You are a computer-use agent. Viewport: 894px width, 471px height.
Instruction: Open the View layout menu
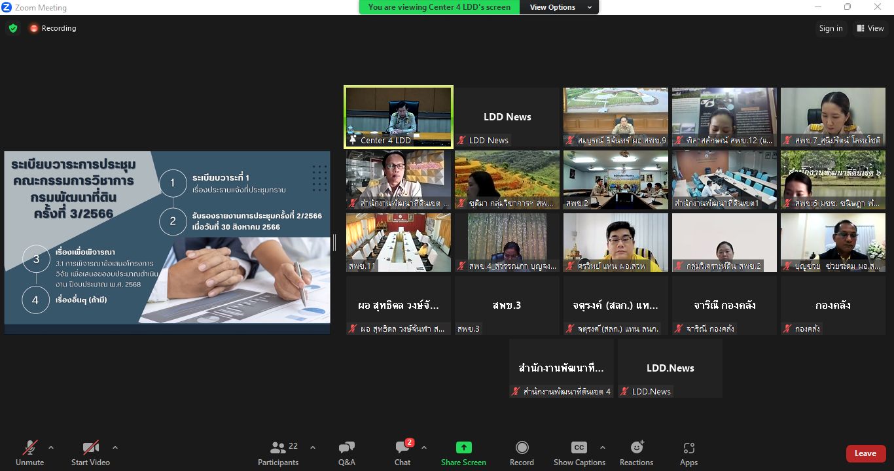pyautogui.click(x=869, y=28)
